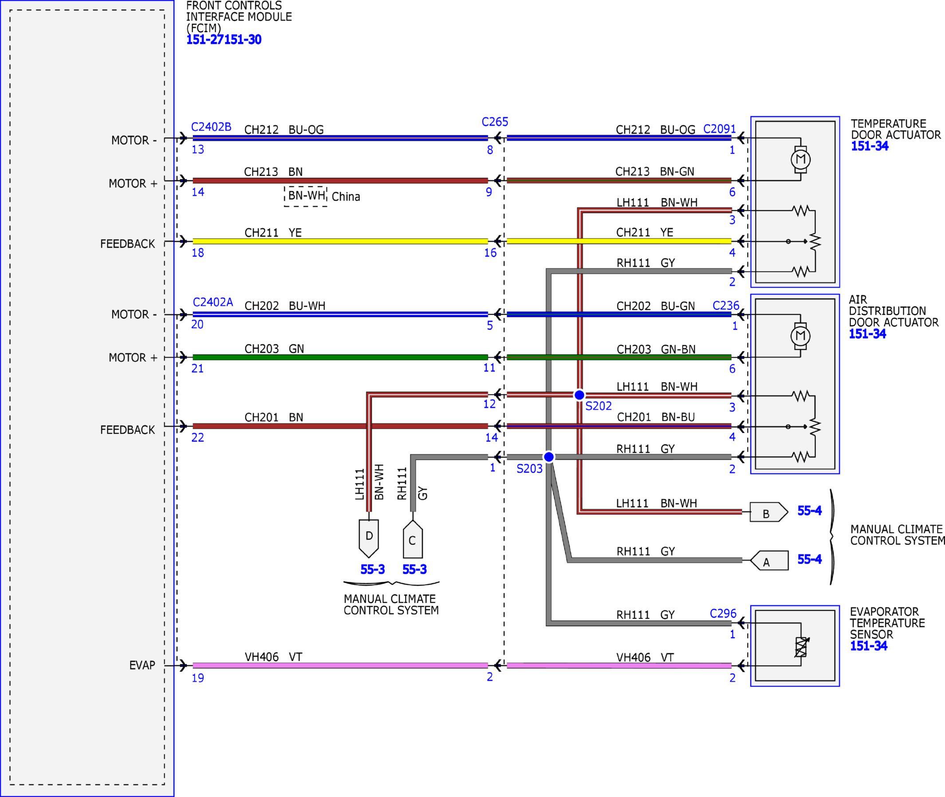Select the C2091 connector label
The height and width of the screenshot is (797, 945).
tap(720, 129)
